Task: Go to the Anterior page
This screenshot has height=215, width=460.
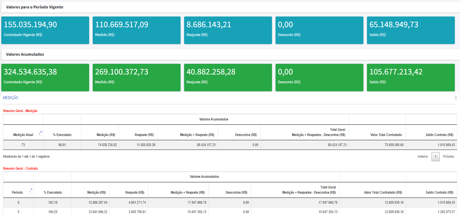Action: 422,157
